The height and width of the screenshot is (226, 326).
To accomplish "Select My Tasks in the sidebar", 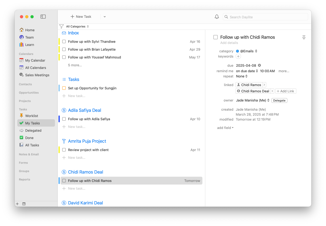I will 36,123.
